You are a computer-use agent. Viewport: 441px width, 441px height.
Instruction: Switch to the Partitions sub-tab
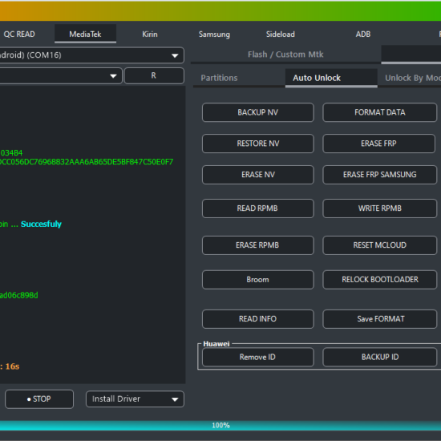[x=219, y=78]
